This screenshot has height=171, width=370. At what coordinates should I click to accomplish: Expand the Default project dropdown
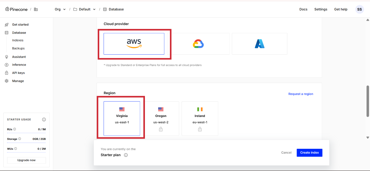click(x=84, y=9)
